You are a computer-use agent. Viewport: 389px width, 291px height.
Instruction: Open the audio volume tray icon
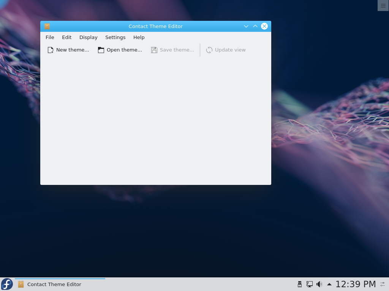[x=319, y=284]
